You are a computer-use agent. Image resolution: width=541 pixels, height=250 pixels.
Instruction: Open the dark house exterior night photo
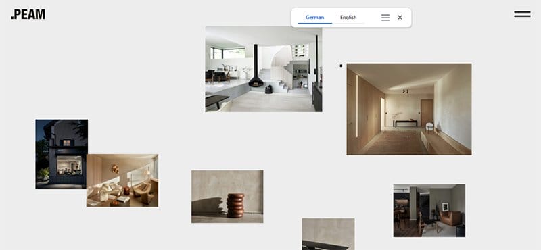62,154
